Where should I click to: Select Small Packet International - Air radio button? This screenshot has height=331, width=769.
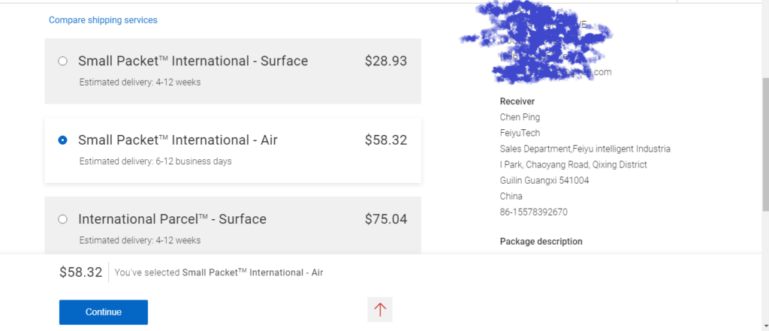click(62, 140)
